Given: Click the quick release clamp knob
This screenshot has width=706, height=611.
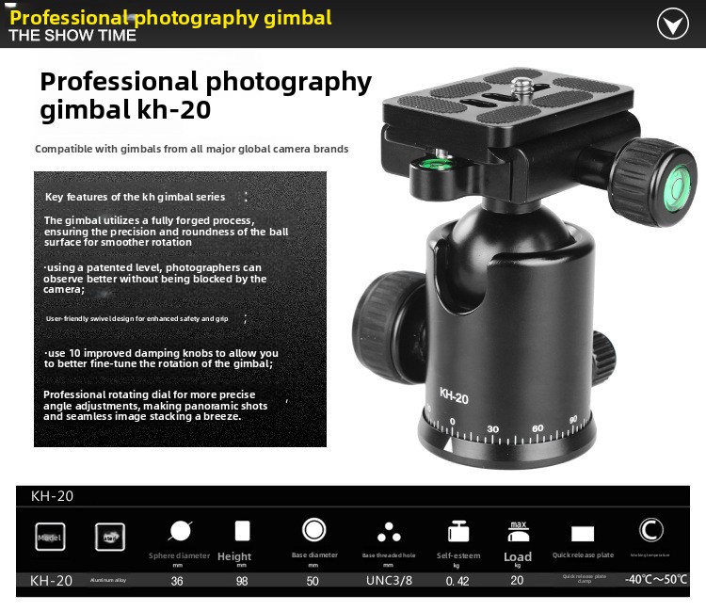Looking at the screenshot, I should [653, 182].
